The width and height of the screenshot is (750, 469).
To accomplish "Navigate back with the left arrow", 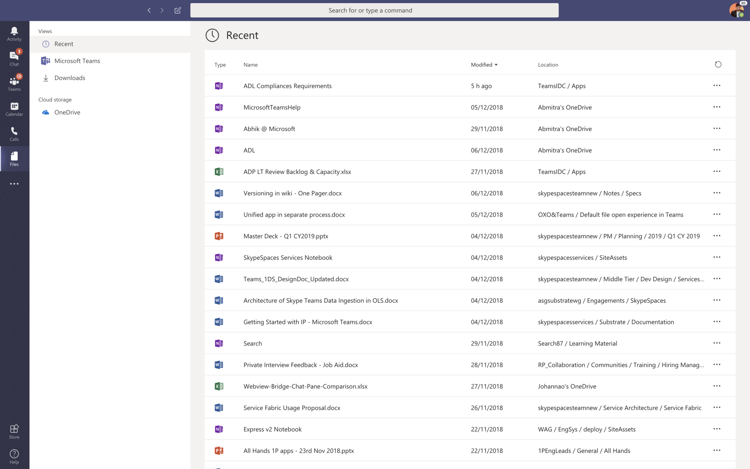I will coord(149,10).
